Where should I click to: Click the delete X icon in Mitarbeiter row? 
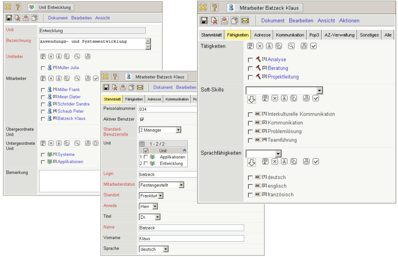pyautogui.click(x=51, y=78)
